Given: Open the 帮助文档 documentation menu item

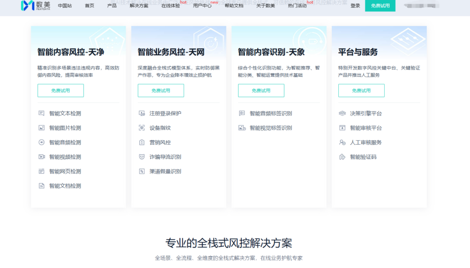Looking at the screenshot, I should click(235, 7).
